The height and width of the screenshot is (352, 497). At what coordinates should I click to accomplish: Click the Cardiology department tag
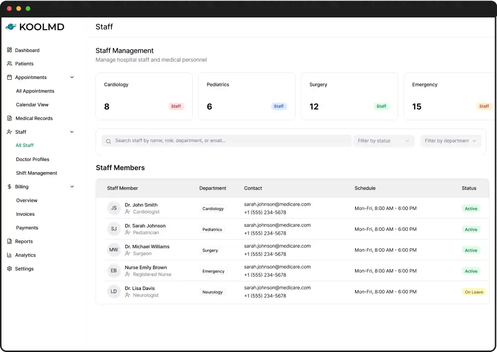click(x=213, y=208)
